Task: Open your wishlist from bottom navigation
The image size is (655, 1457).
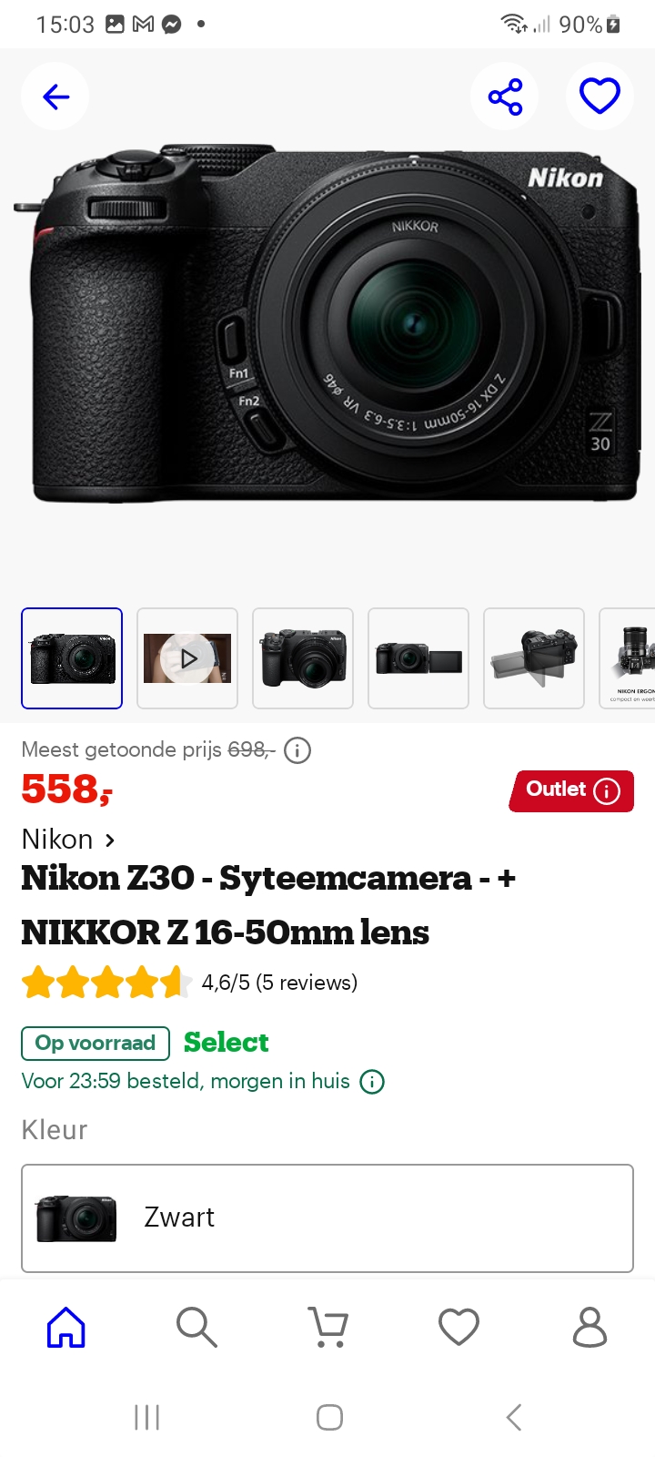Action: click(458, 1327)
